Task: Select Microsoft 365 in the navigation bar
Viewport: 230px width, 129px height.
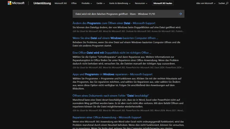Action: [60, 3]
